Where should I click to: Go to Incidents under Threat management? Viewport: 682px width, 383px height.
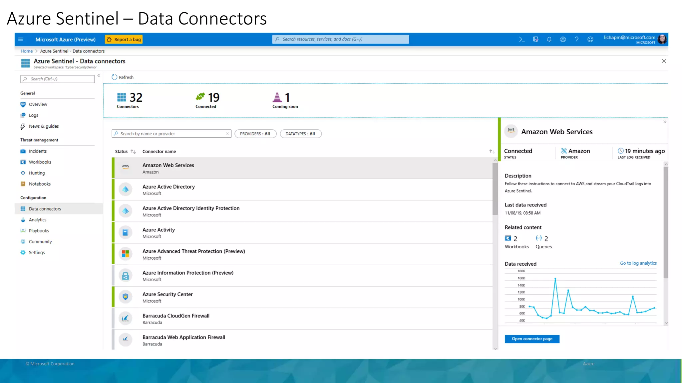[x=38, y=151]
